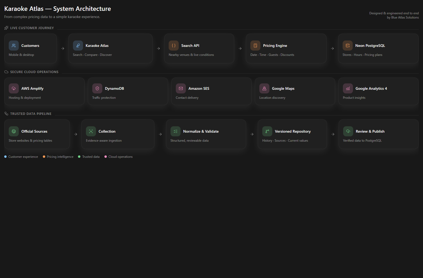Viewport: 423px width, 278px height.
Task: Select the Normalize & Validate checklist icon
Action: 176,131
